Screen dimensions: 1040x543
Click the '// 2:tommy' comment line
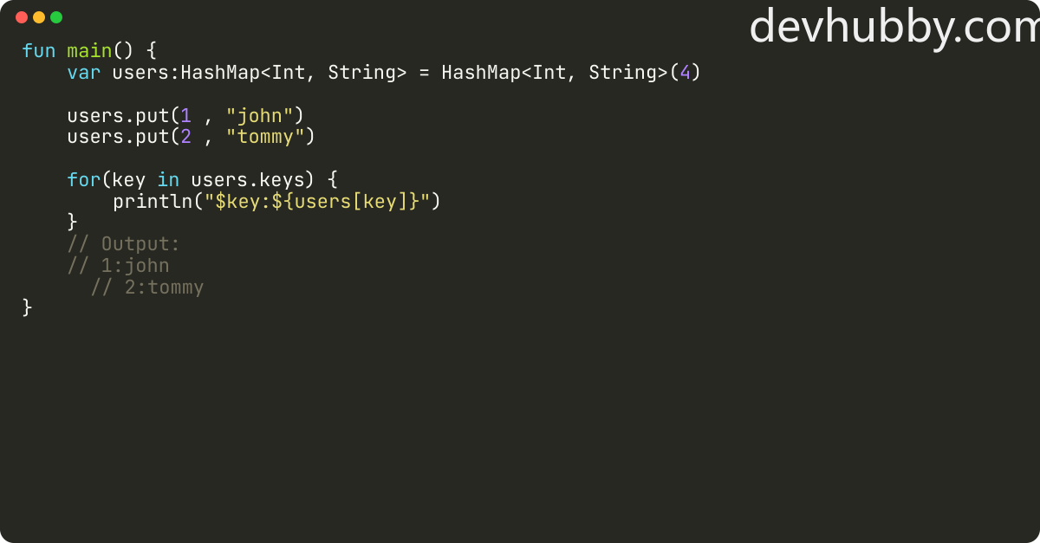click(147, 288)
